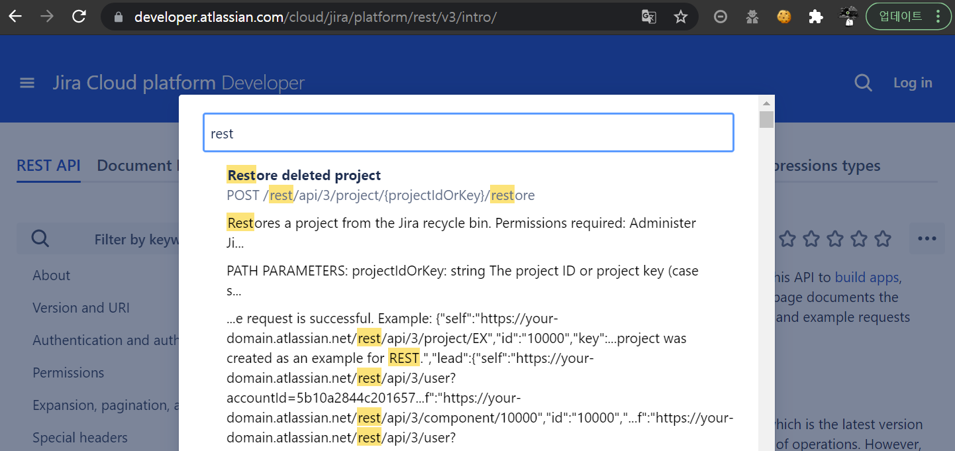Click the Jira Cloud platform Developer title
Viewport: 955px width, 451px height.
[179, 83]
